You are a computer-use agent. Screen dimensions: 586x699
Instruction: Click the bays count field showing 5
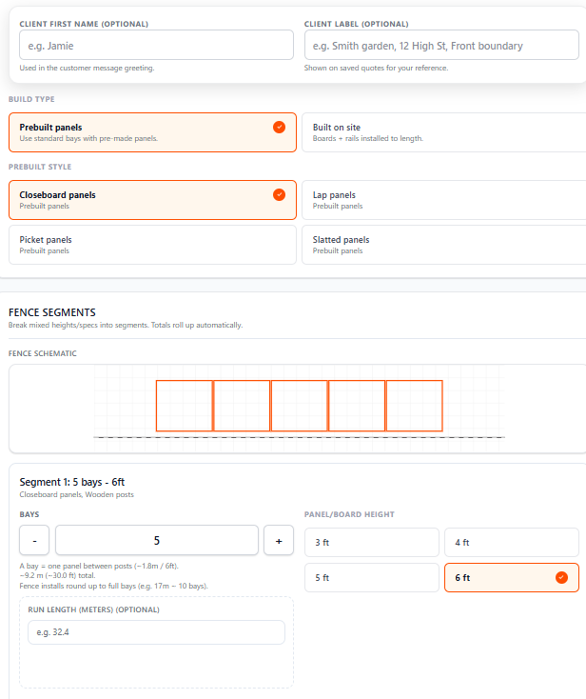(156, 540)
